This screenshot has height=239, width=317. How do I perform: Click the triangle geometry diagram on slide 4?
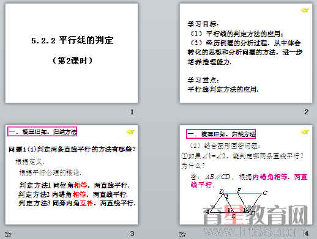pos(237,204)
